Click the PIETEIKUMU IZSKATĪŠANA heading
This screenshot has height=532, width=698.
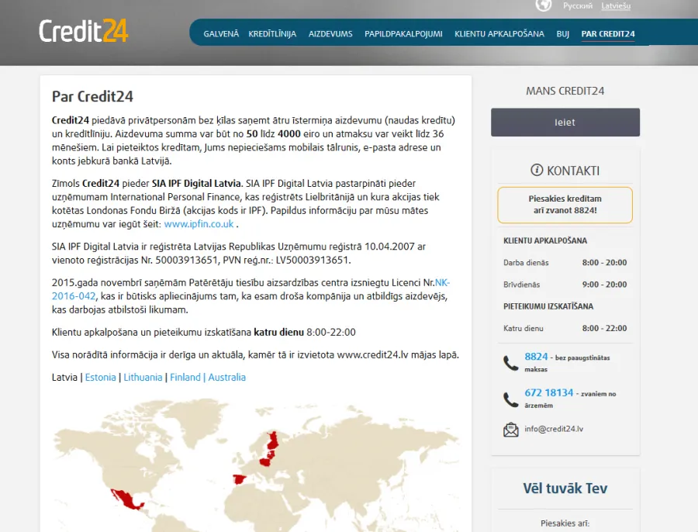click(x=548, y=306)
